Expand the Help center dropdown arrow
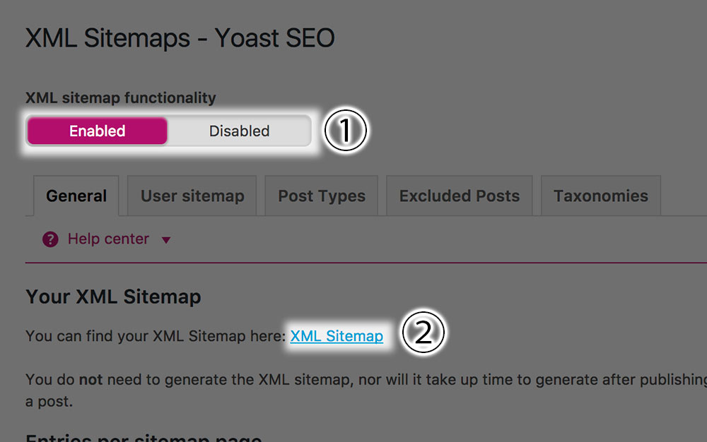 click(x=166, y=240)
